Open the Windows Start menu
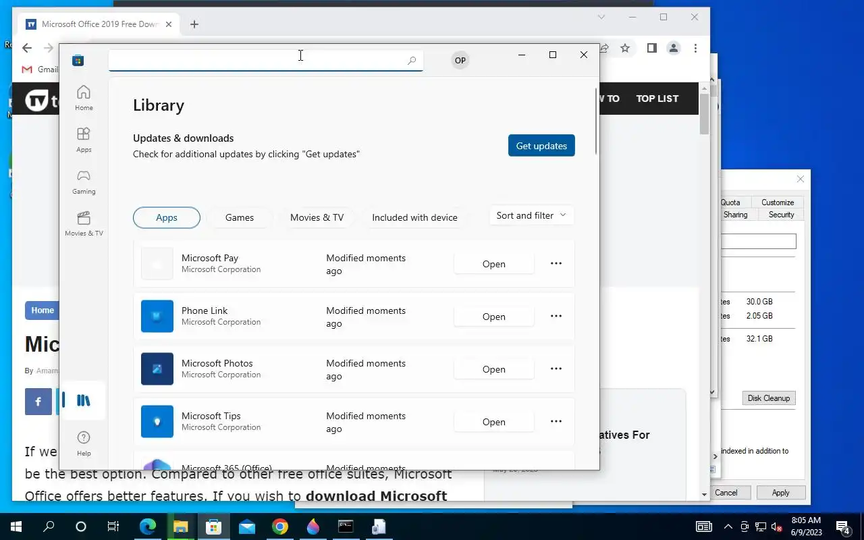Screen dimensions: 864x540 click(16, 526)
